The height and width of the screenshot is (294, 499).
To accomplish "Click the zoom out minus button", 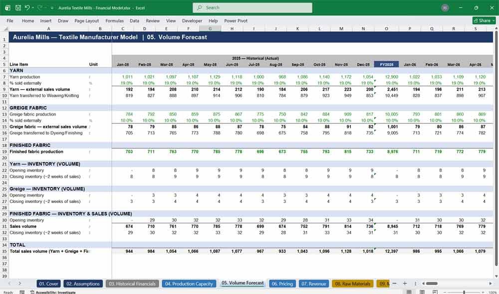I will [445, 292].
